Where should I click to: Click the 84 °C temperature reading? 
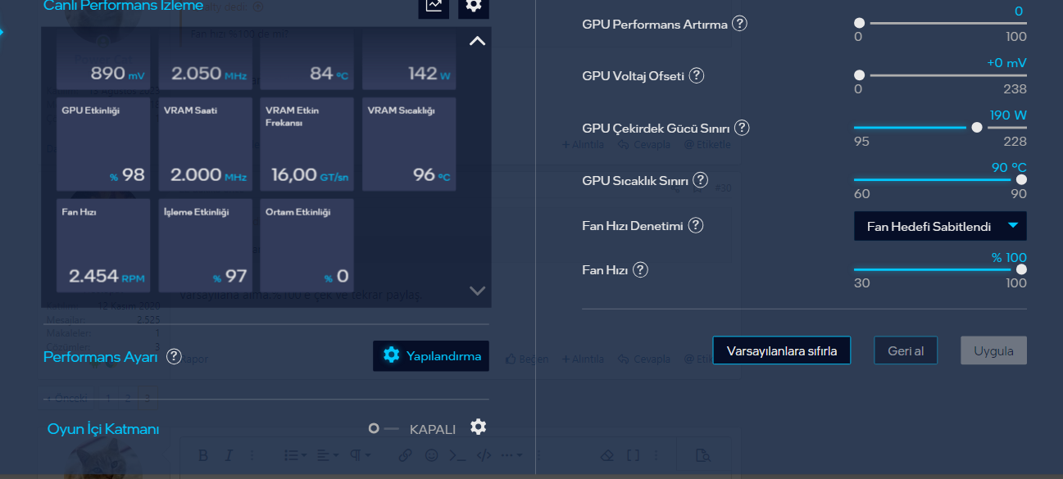click(x=329, y=74)
